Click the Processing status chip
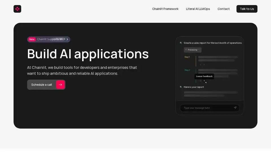The width and height of the screenshot is (271, 152). pyautogui.click(x=193, y=50)
